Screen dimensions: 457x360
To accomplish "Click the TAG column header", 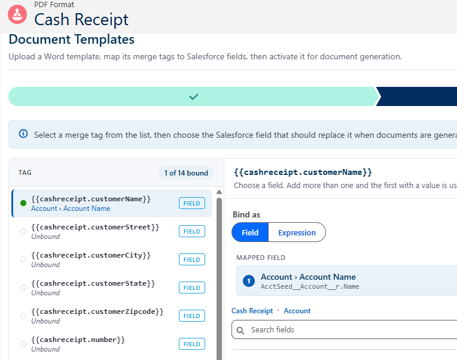I will tap(25, 173).
